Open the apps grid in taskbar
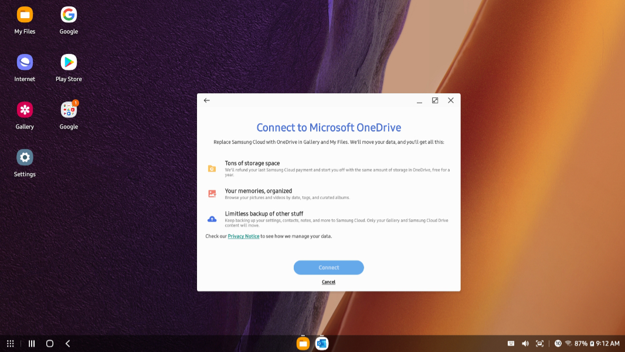 (11, 344)
